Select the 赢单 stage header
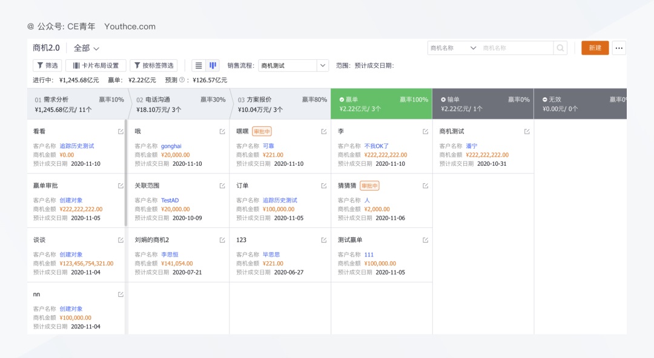654x358 pixels. [381, 104]
